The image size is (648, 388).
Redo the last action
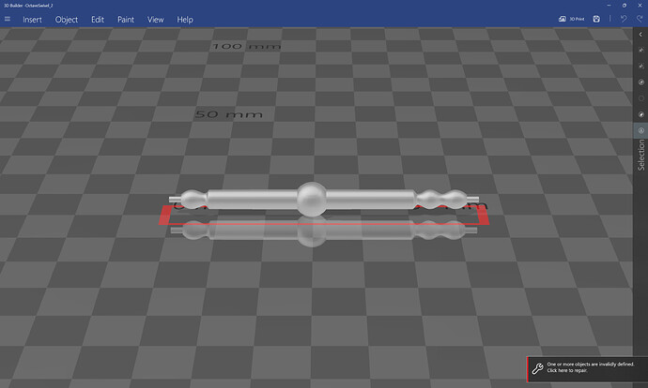(640, 19)
